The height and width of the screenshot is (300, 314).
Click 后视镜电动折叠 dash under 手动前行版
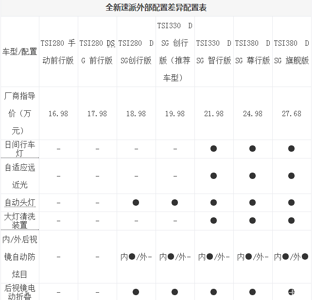(58, 293)
